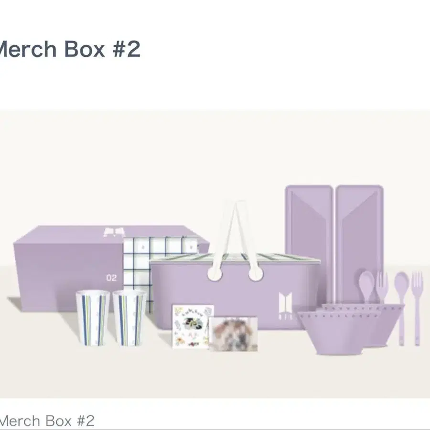The image size is (430, 430).
Task: Click the left round basket handle hinge
Action: (x=215, y=273)
